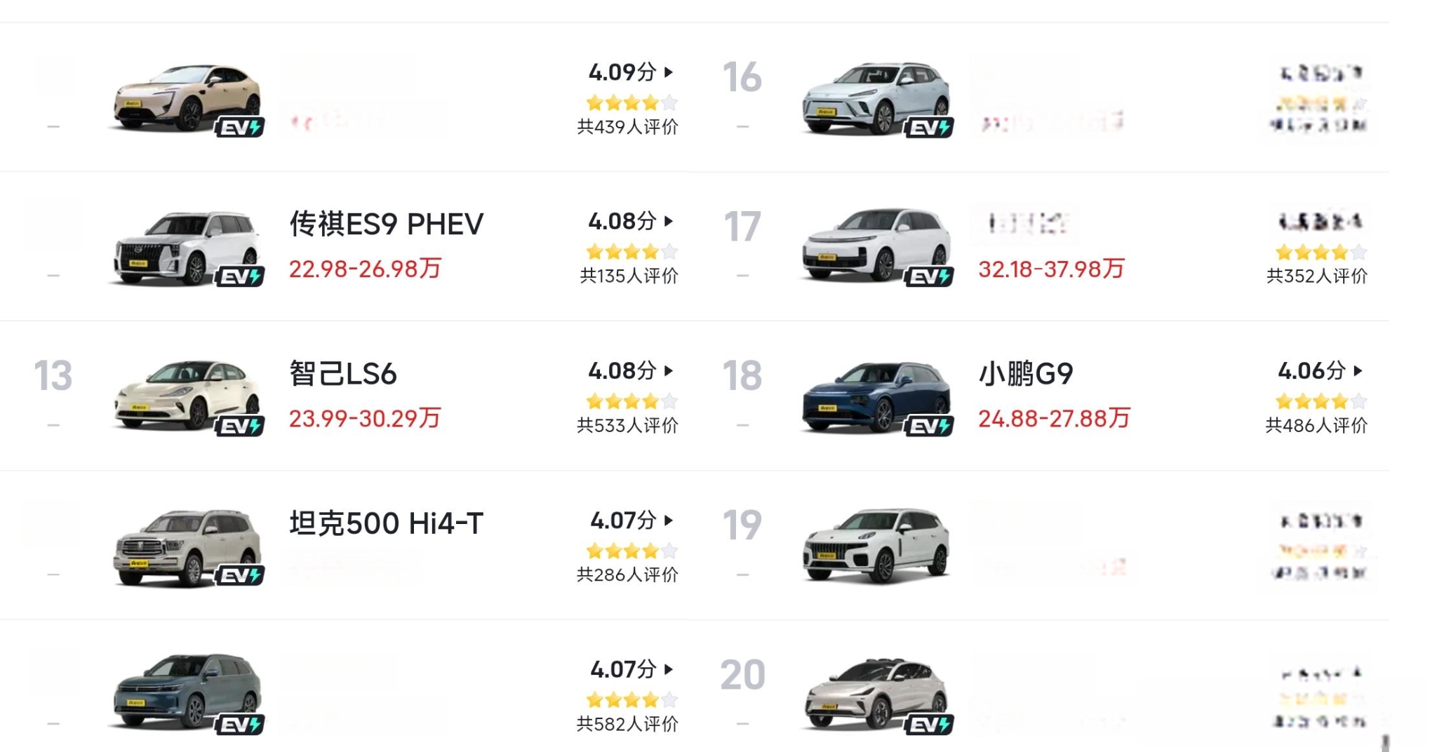This screenshot has height=752, width=1437.
Task: Click the EV badge on the 小鹏G9 image
Action: [x=929, y=426]
